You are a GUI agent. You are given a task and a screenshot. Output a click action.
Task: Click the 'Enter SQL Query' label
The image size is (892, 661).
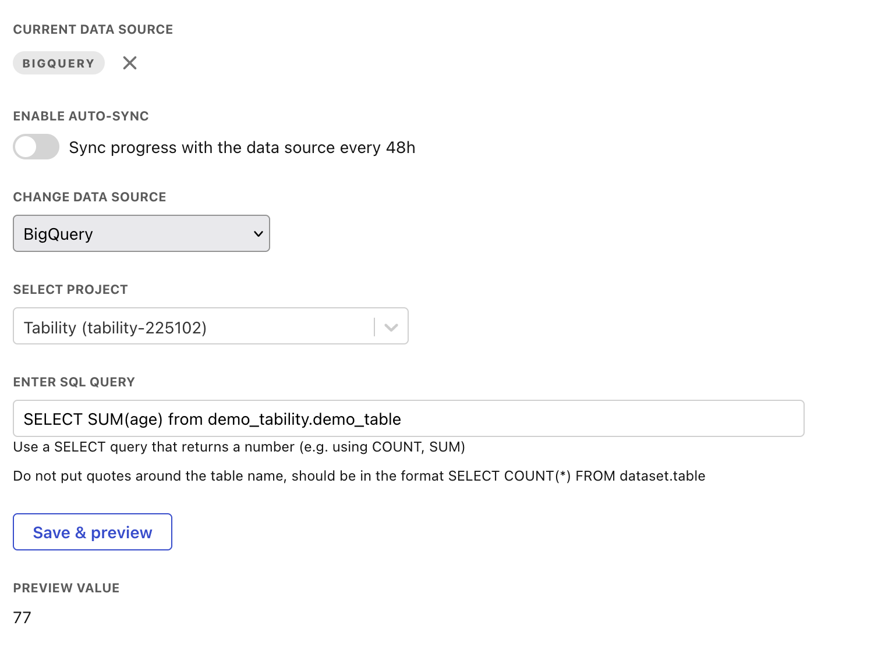coord(74,382)
